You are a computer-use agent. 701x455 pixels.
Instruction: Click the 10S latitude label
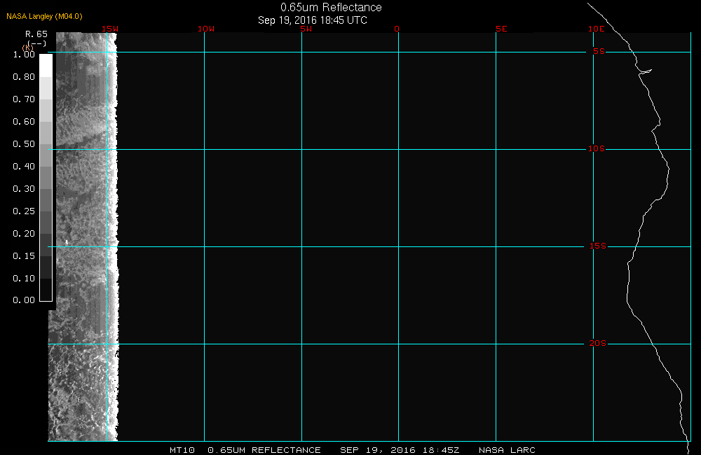(x=596, y=148)
